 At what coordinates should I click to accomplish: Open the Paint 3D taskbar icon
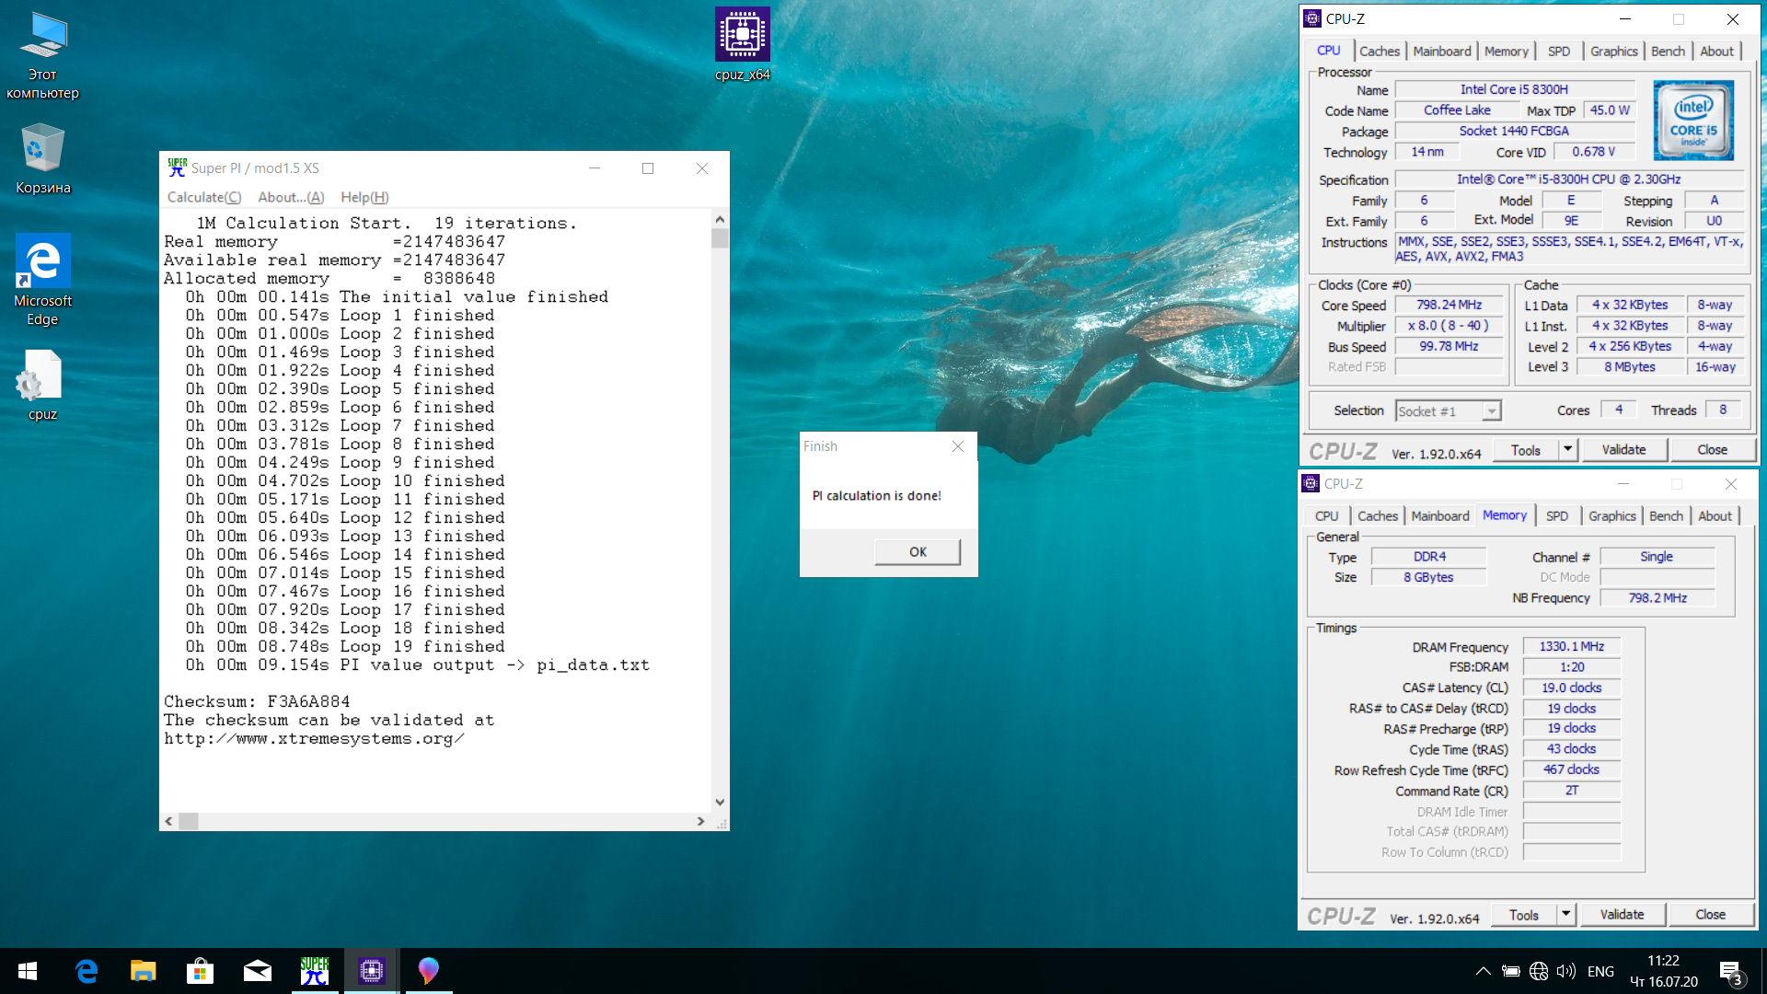(x=429, y=971)
